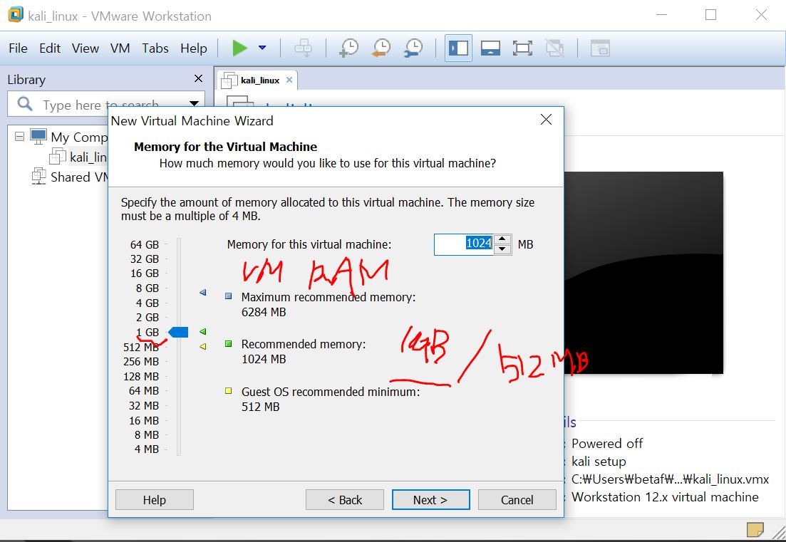Click the 4 MB slider label
The width and height of the screenshot is (786, 542).
[x=146, y=449]
